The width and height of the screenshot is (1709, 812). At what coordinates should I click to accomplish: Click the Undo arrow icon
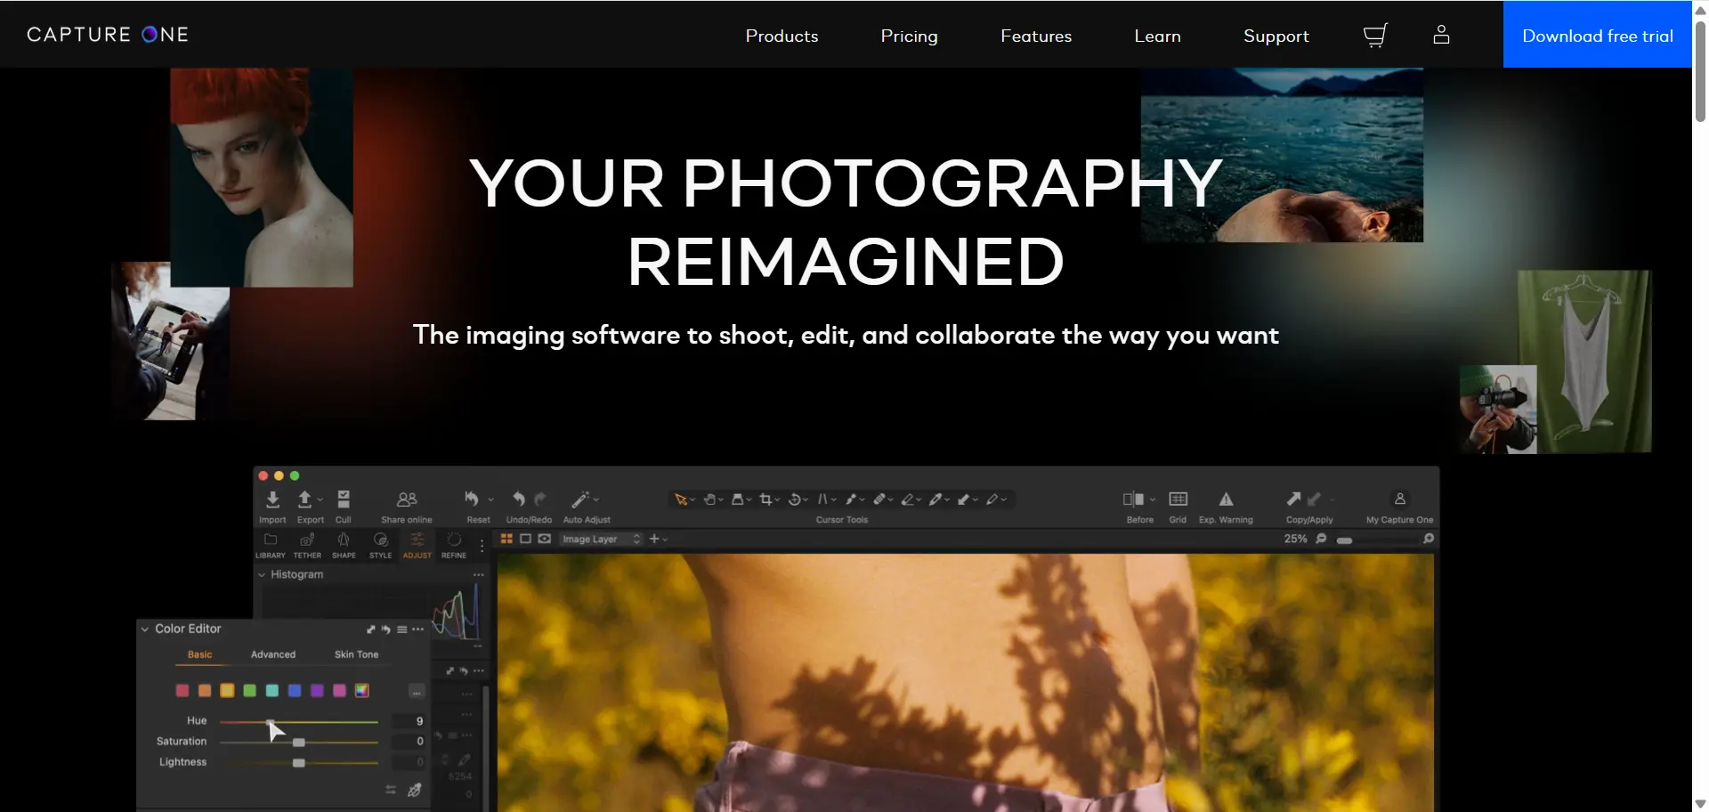[x=519, y=499]
